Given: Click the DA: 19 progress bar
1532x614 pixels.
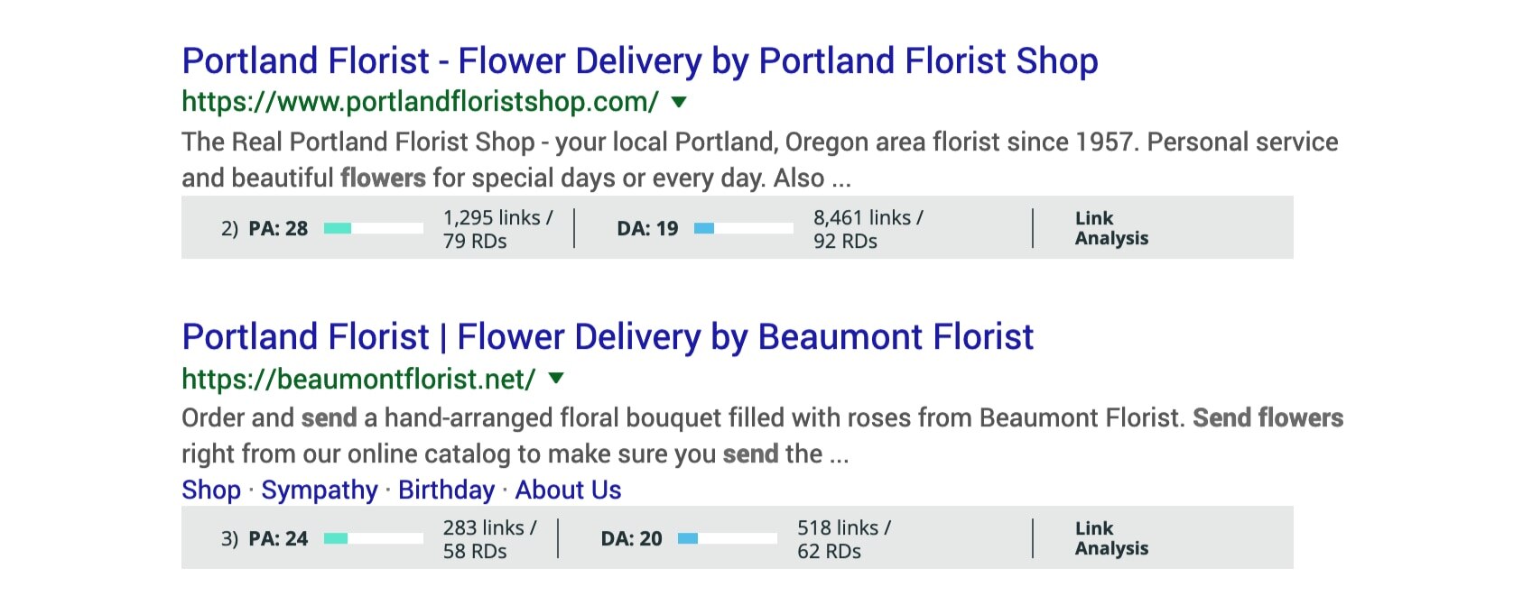Looking at the screenshot, I should 744,228.
